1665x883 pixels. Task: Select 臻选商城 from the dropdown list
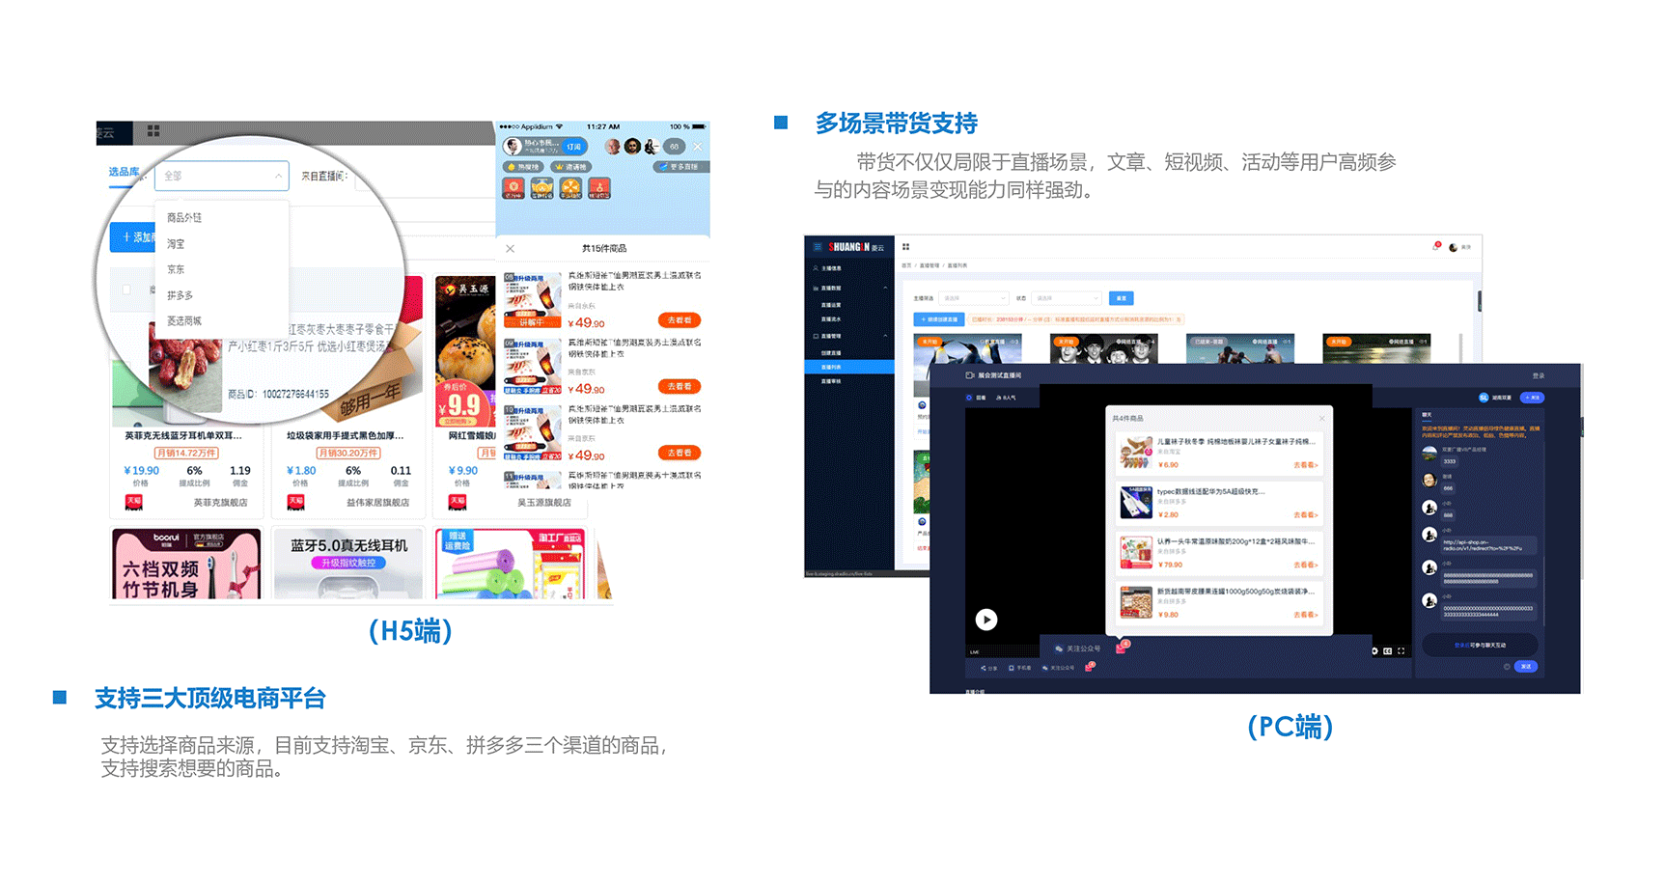[184, 320]
